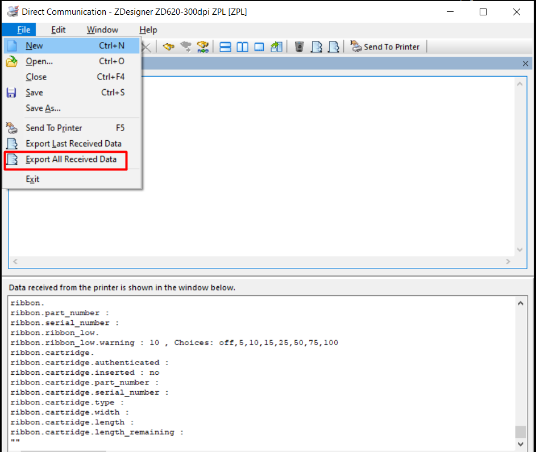Screen dimensions: 536x452
Task: Click the 'ribbon.cartridge.length :' line
Action: pyautogui.click(x=72, y=422)
